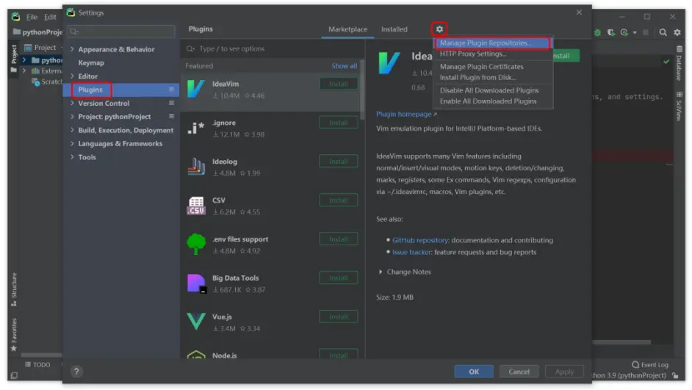Click Show all featured plugins
Image resolution: width=692 pixels, height=390 pixels.
click(345, 66)
